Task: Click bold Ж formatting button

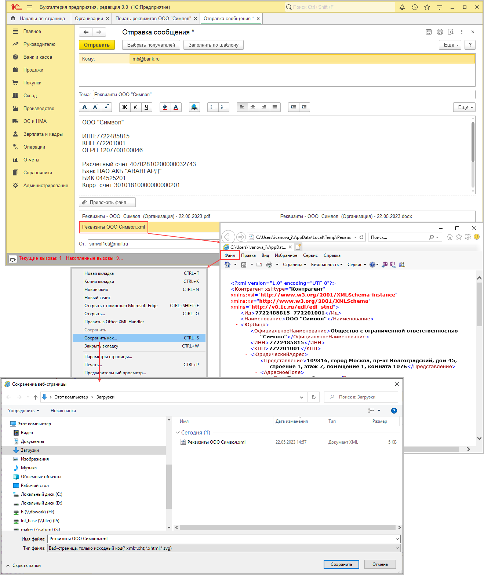Action: 125,107
